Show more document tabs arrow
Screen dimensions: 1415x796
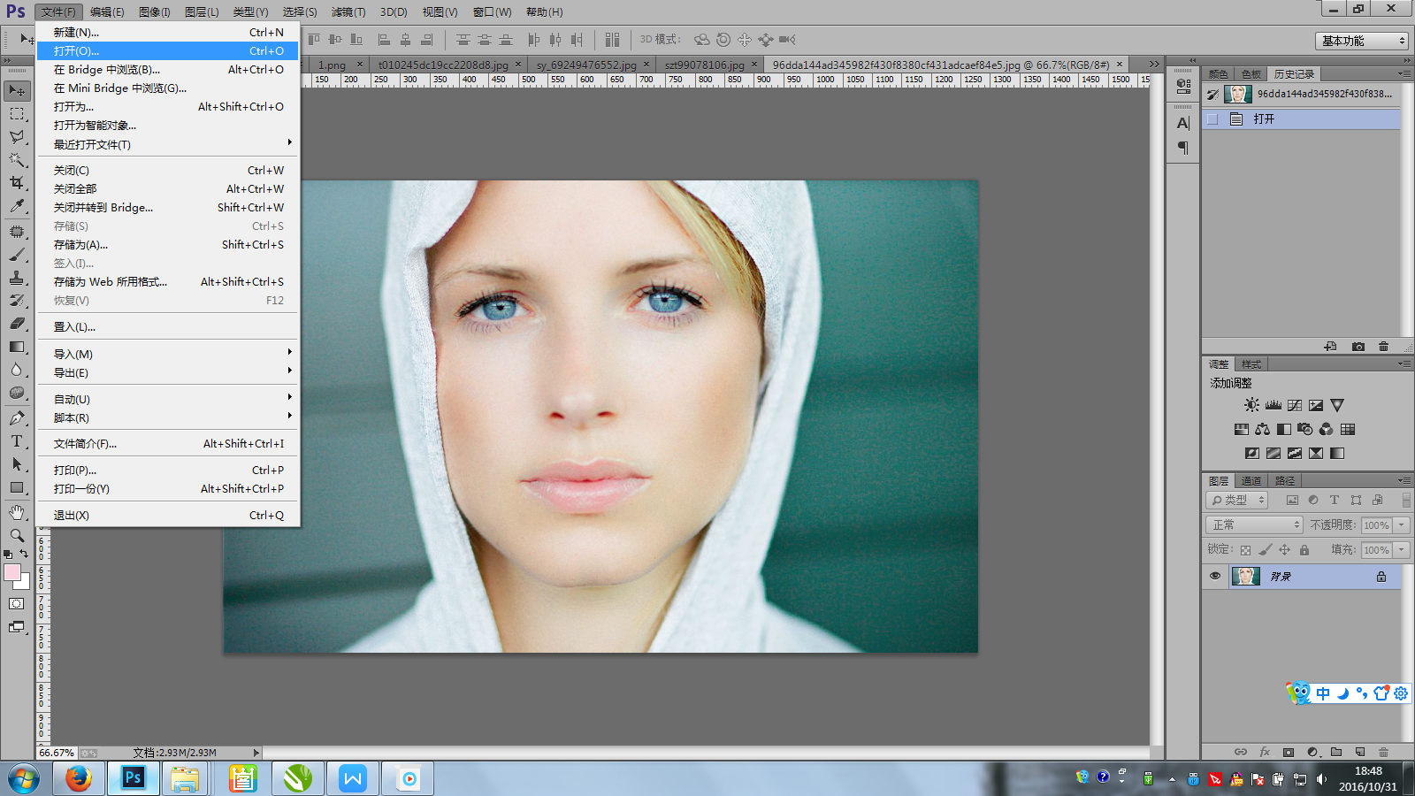click(1154, 64)
